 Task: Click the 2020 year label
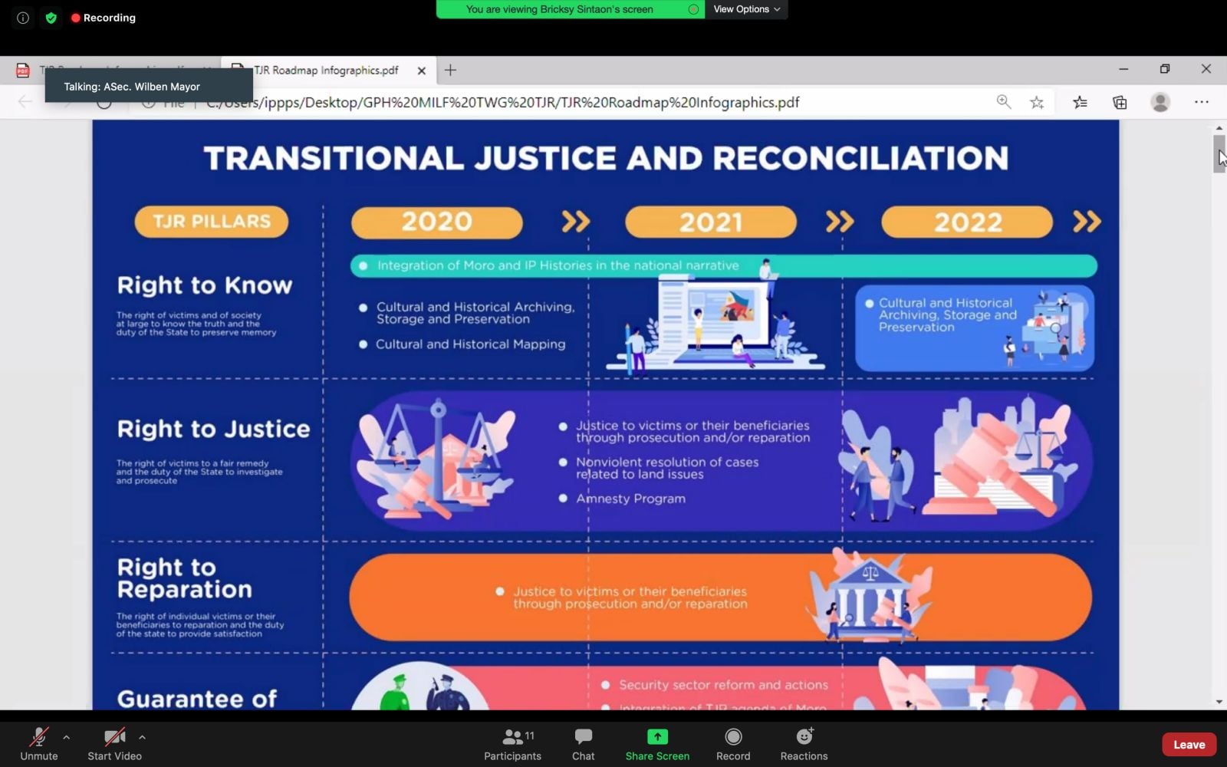click(x=437, y=222)
